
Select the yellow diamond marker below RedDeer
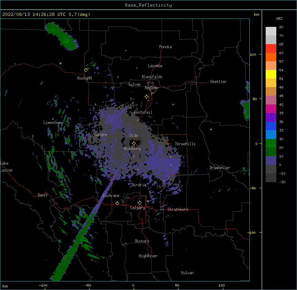(146, 97)
